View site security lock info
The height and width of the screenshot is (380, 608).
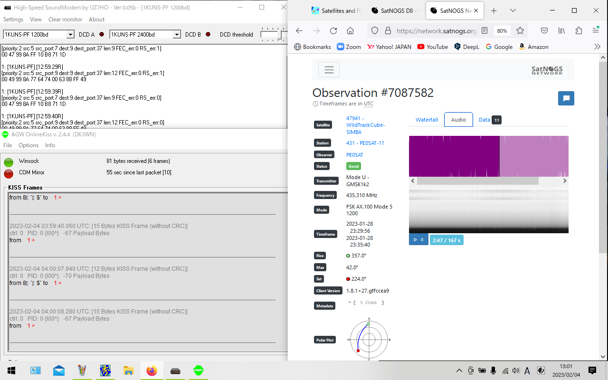pos(388,30)
